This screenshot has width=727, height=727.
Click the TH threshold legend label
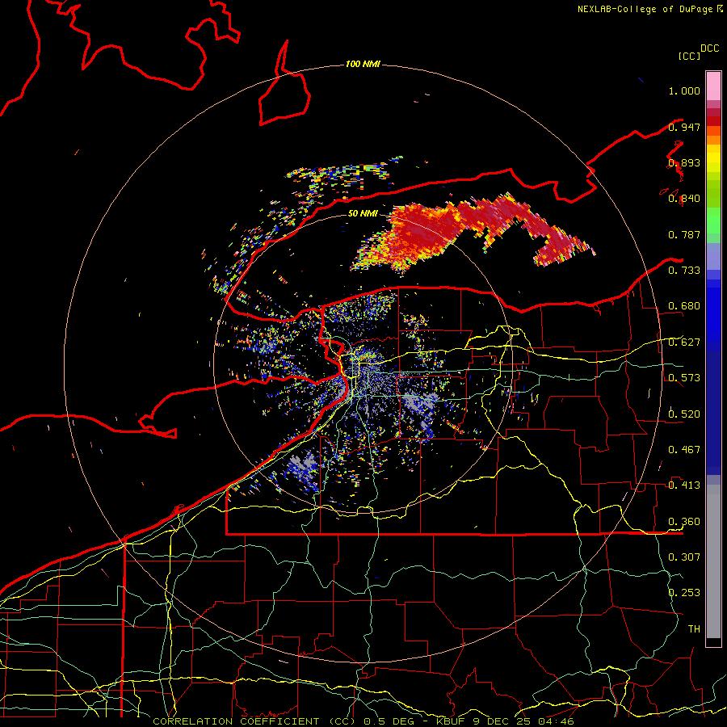click(x=694, y=628)
